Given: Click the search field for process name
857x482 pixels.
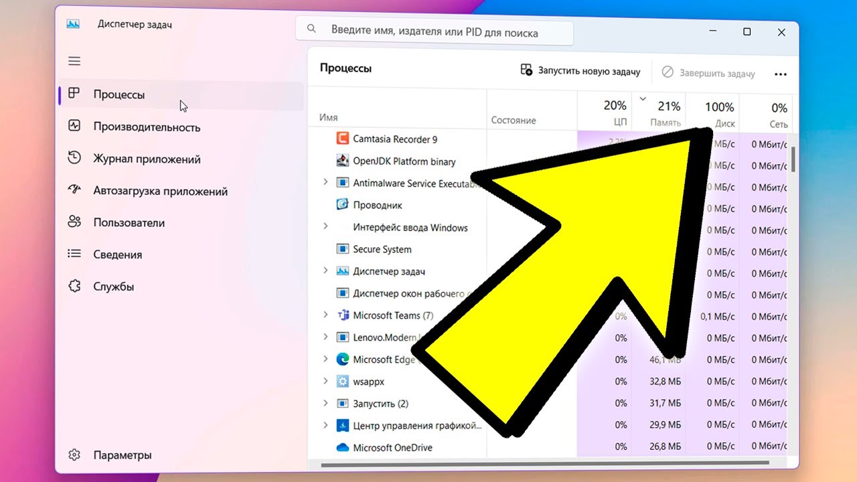Looking at the screenshot, I should tap(434, 31).
